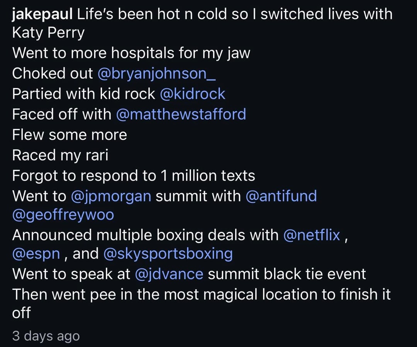
Task: Click the @jpmorgan mention
Action: pyautogui.click(x=111, y=196)
